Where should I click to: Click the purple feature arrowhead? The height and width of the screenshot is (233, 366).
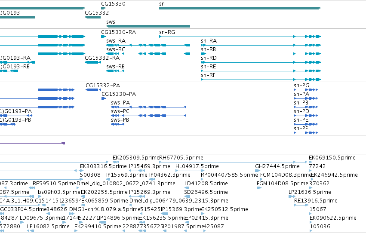(63, 143)
